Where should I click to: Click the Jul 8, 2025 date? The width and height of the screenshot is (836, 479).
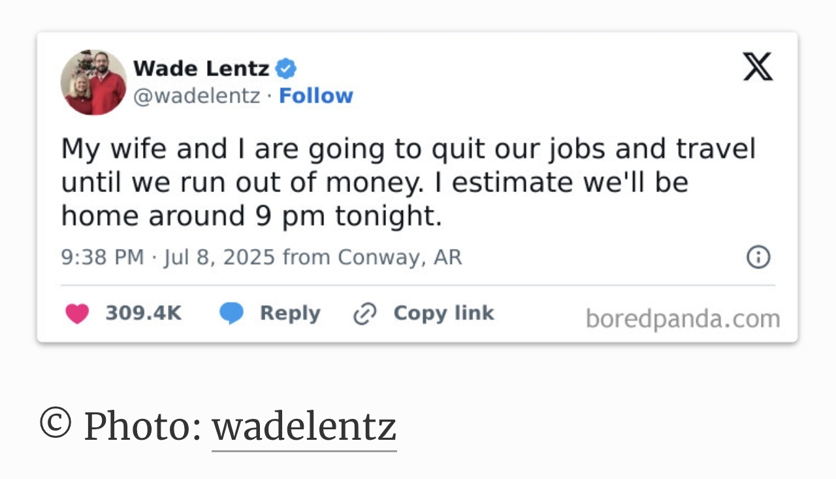(x=219, y=257)
